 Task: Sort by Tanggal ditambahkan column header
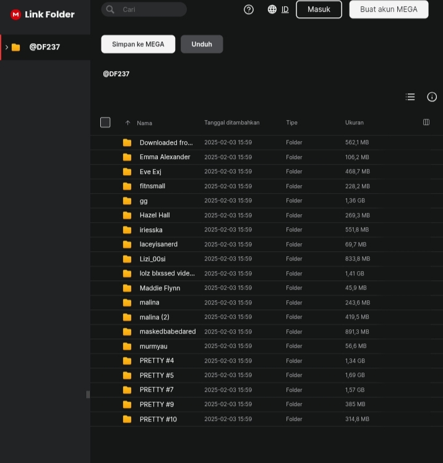(x=231, y=123)
